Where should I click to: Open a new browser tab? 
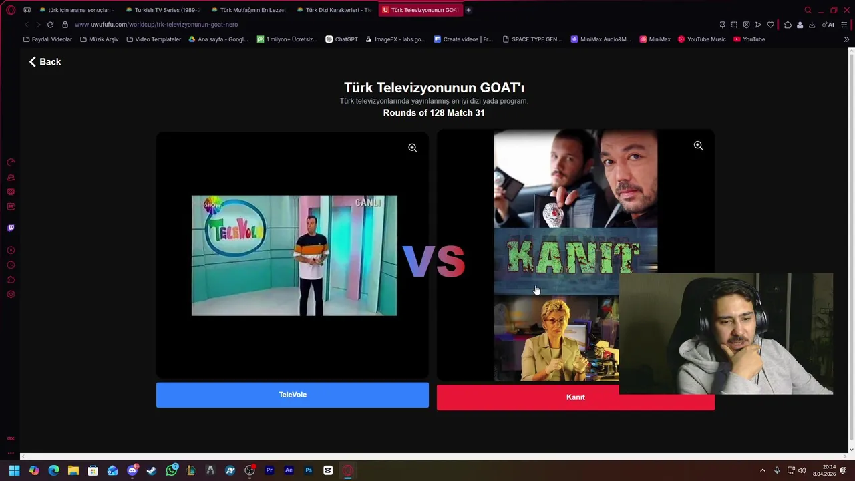[x=468, y=10]
